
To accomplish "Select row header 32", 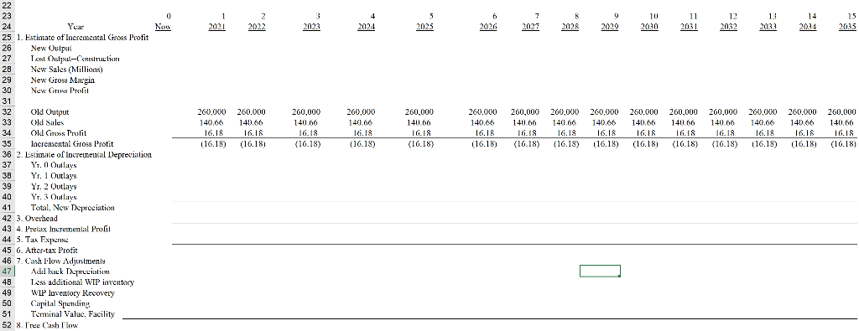I will (7, 112).
